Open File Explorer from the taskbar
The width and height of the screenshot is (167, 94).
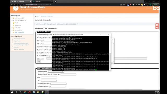38,92
